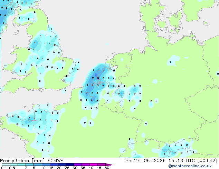The height and width of the screenshot is (169, 219).
Task: Select the 15–20 mm legend swatch
Action: (x=54, y=165)
